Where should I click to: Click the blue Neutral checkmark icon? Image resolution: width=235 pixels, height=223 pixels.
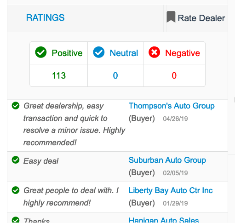pyautogui.click(x=99, y=52)
